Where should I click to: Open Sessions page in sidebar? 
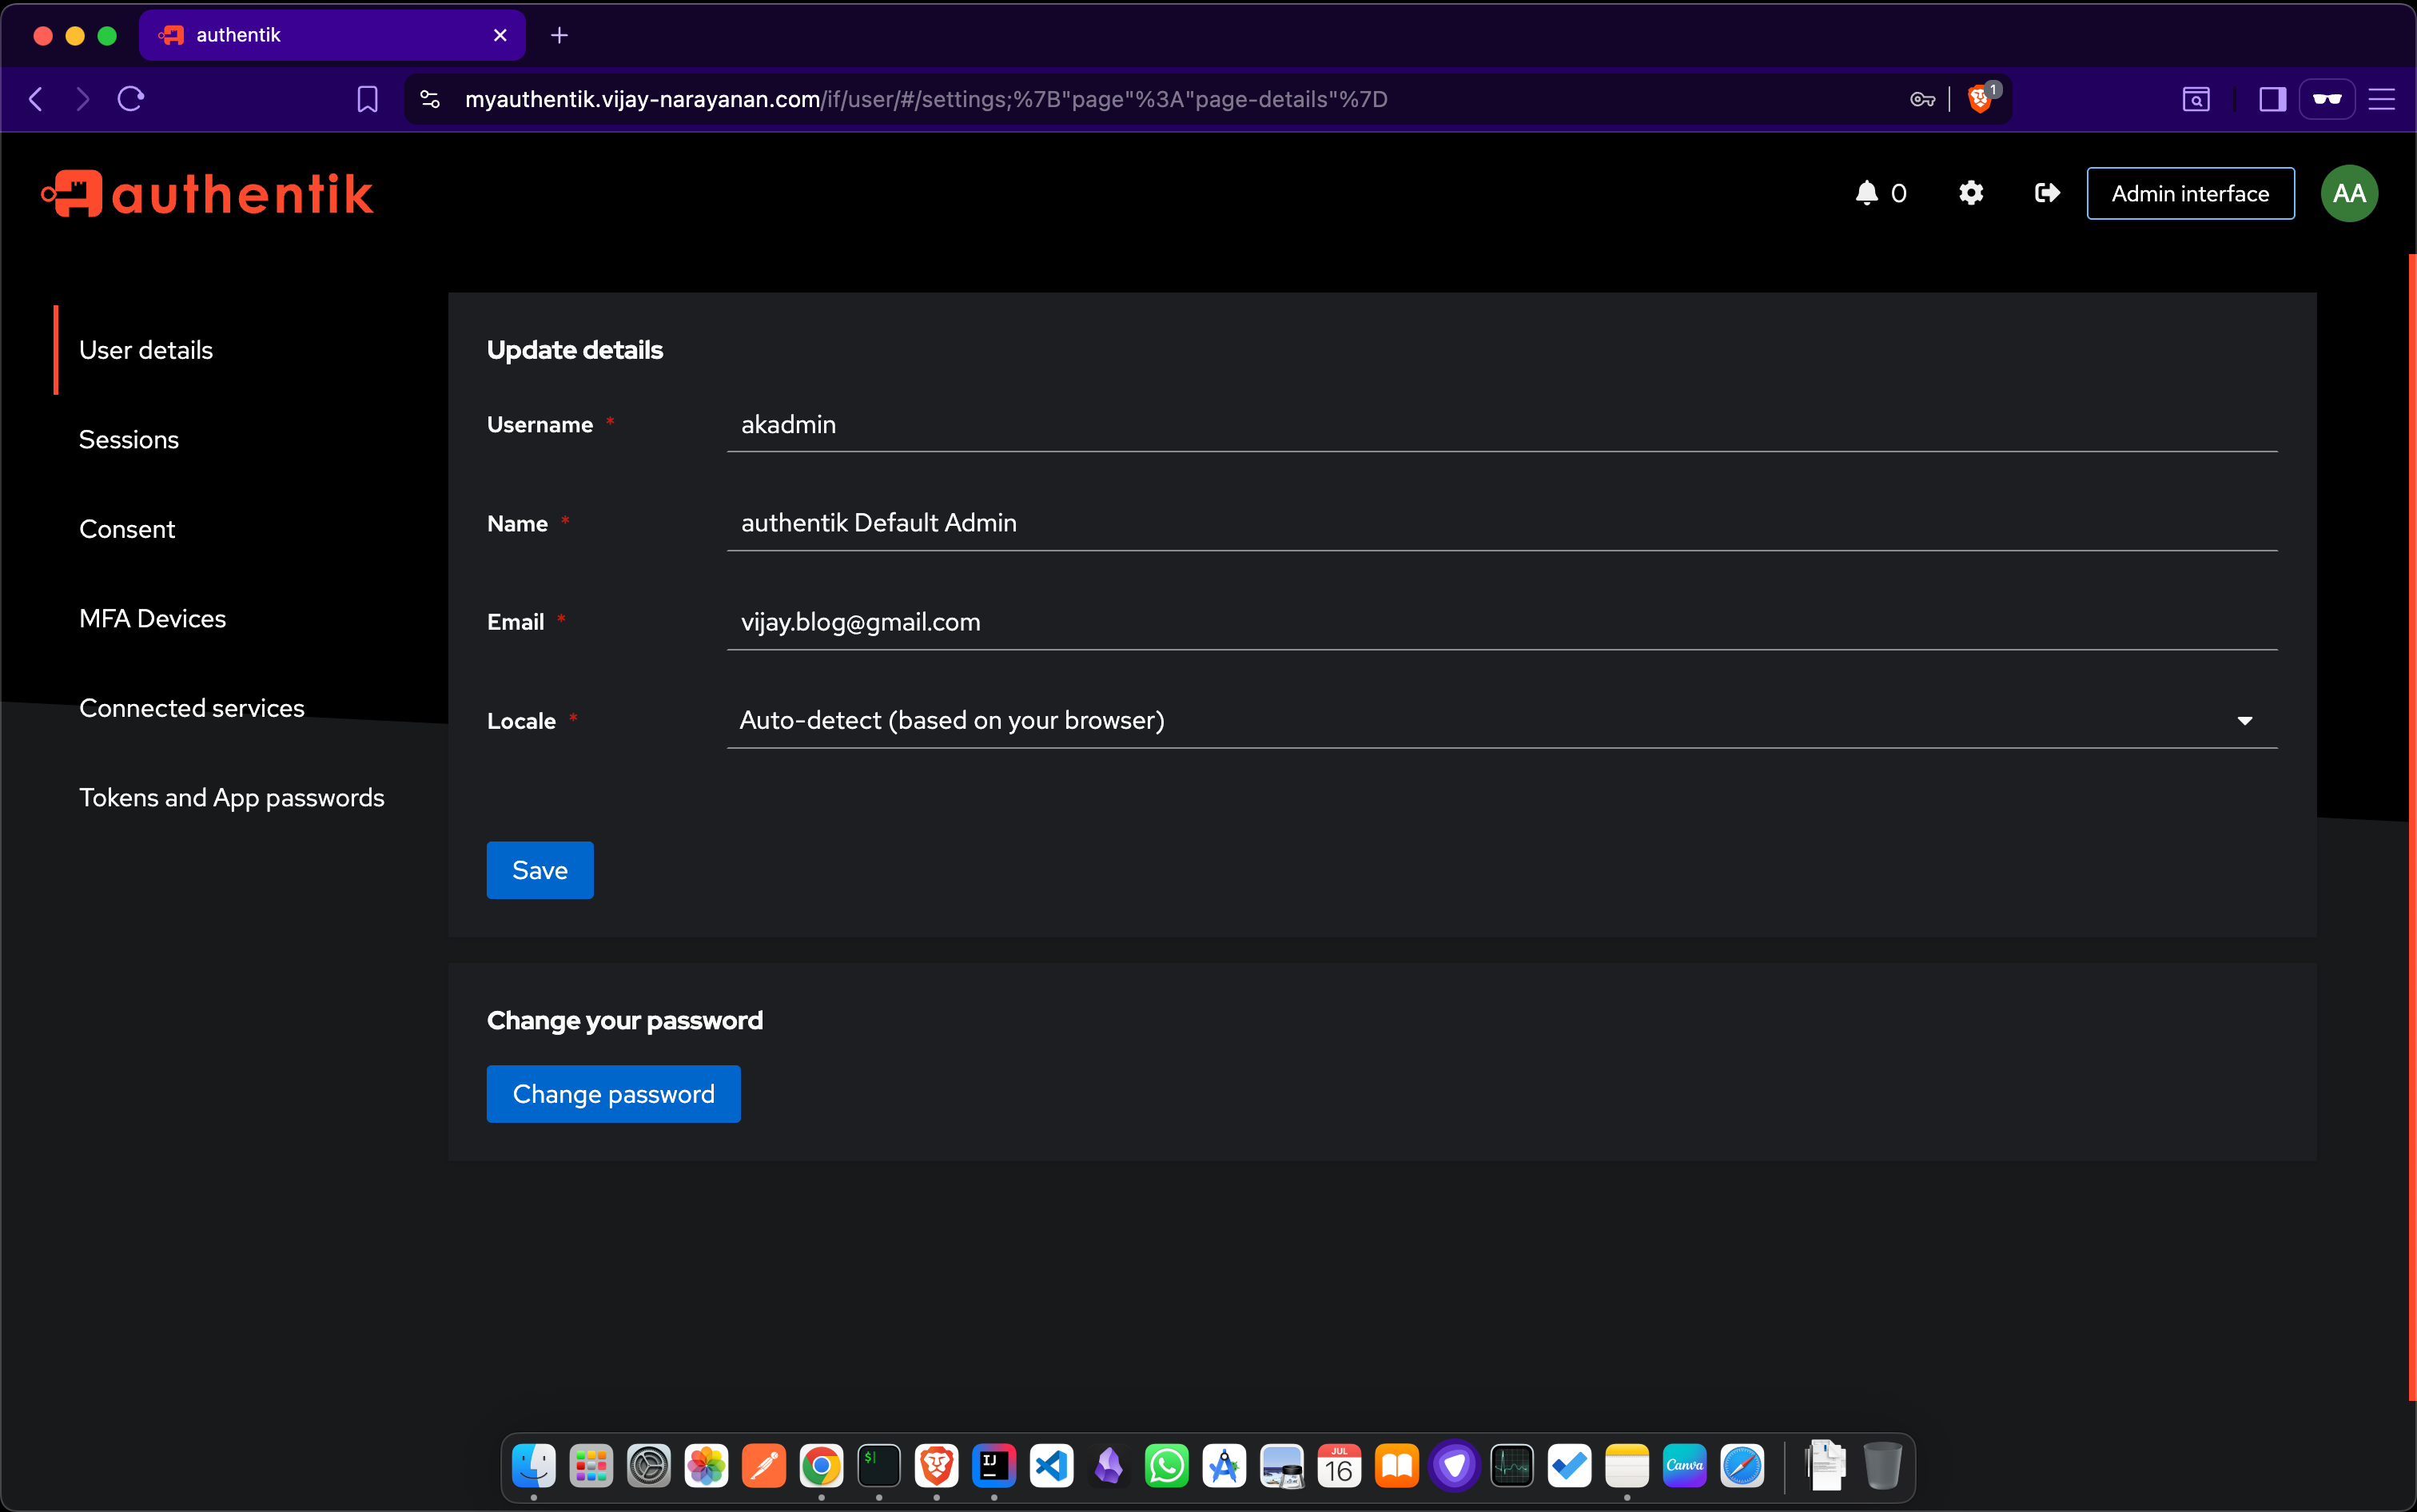(129, 440)
